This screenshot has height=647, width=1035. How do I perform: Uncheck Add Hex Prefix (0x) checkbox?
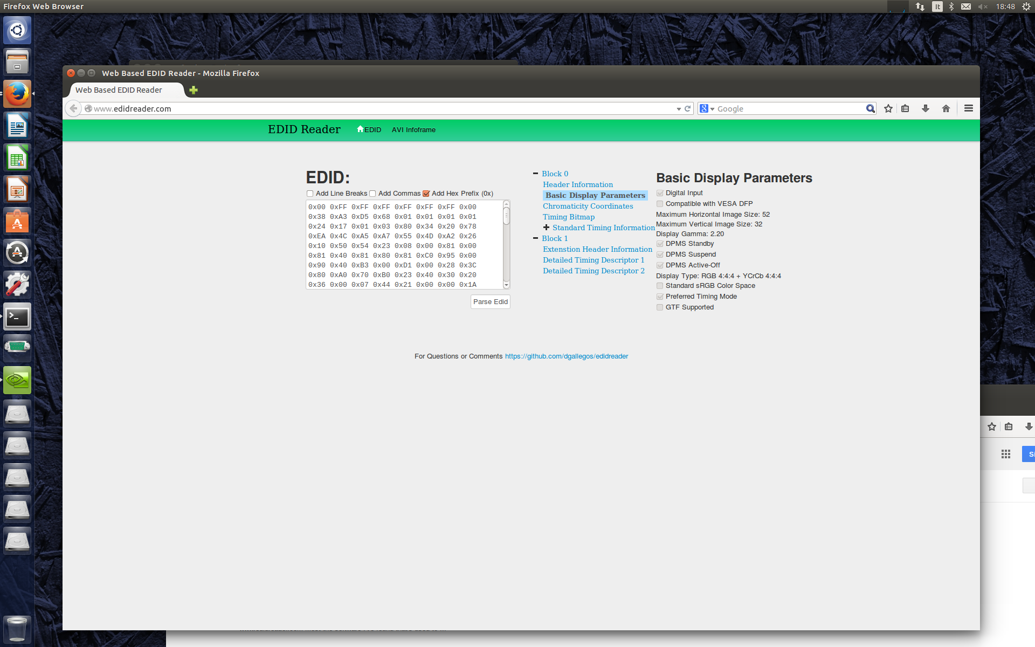426,194
